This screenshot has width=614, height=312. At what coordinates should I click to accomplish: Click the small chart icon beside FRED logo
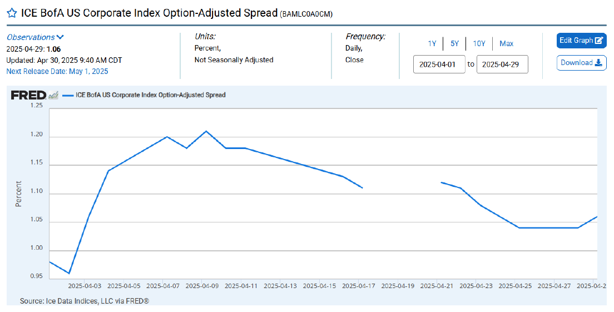(x=53, y=95)
